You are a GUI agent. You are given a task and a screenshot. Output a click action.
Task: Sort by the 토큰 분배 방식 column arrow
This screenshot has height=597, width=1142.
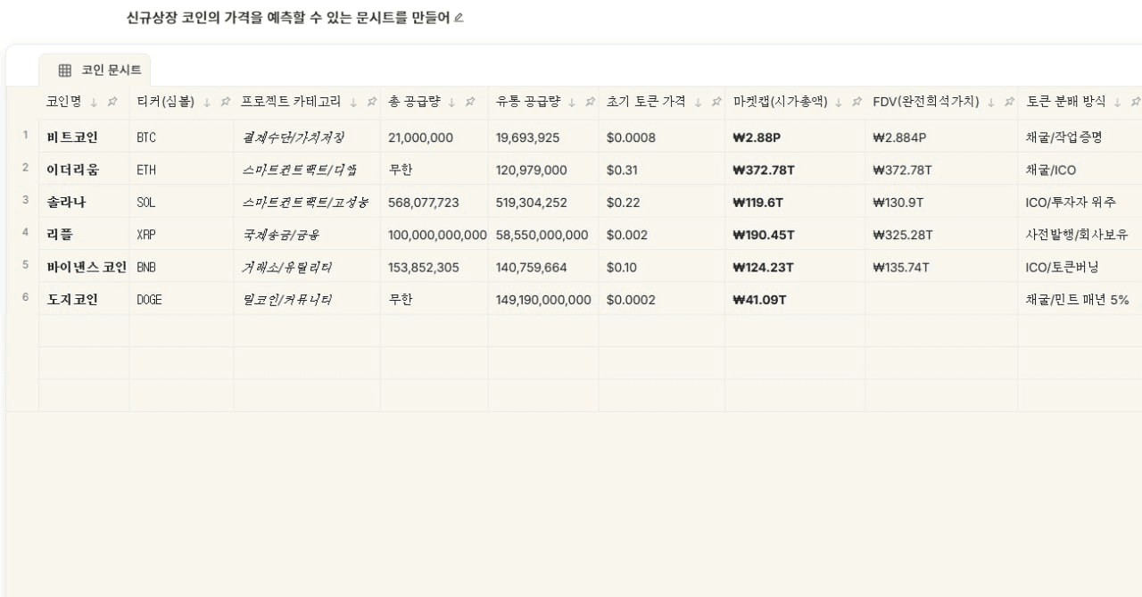tap(1117, 103)
